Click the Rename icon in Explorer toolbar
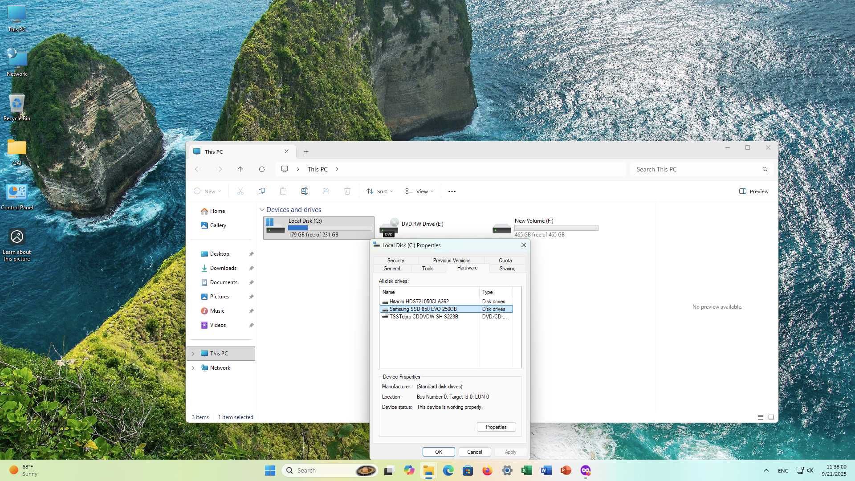This screenshot has height=481, width=855. pyautogui.click(x=305, y=191)
